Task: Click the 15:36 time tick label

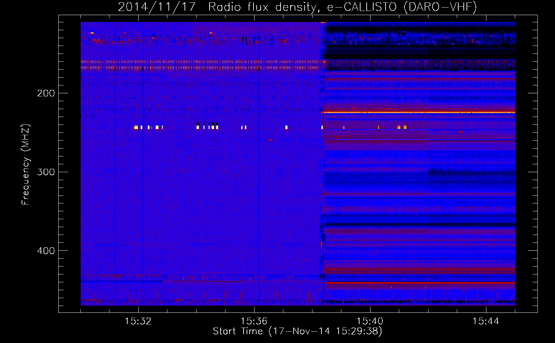Action: coord(254,321)
